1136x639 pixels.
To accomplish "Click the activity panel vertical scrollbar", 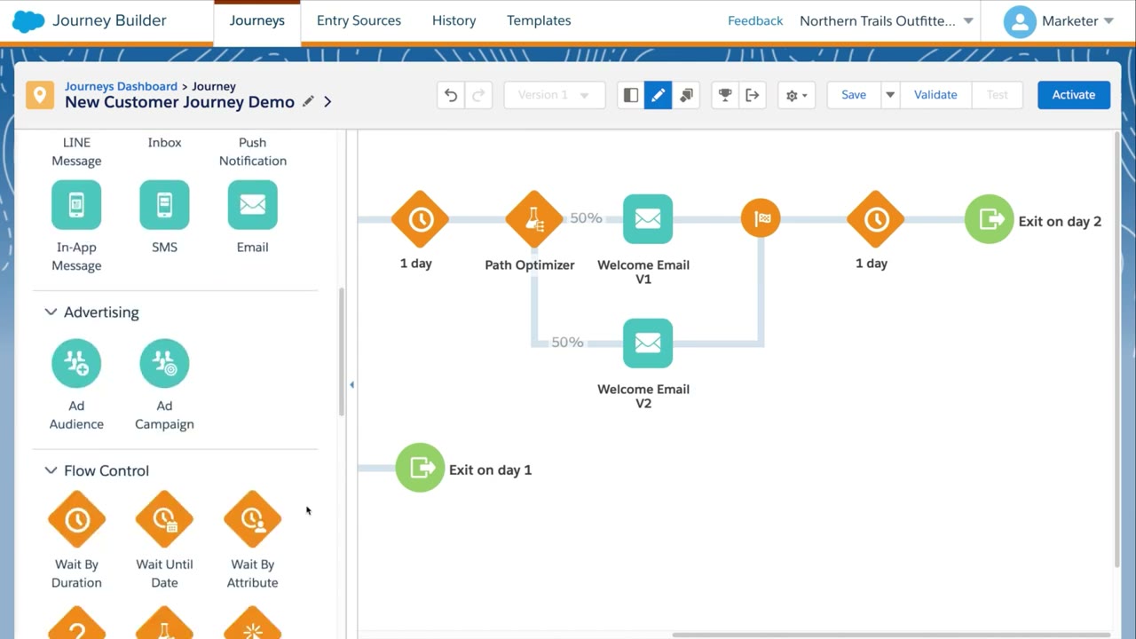I will [x=342, y=351].
